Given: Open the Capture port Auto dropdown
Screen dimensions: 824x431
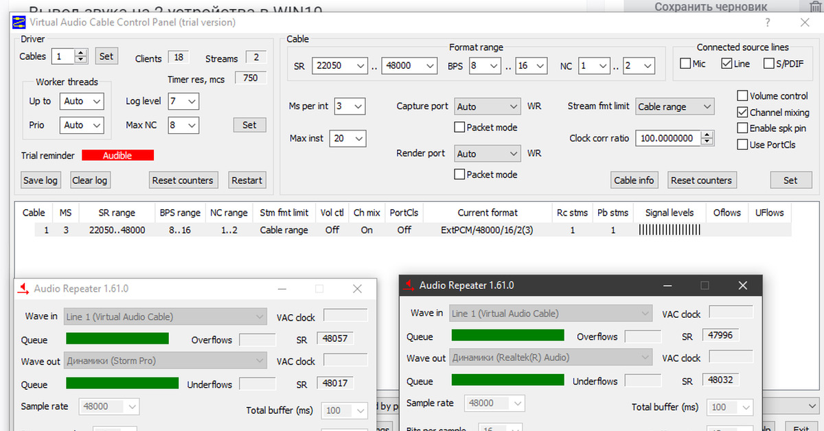Looking at the screenshot, I should click(488, 106).
